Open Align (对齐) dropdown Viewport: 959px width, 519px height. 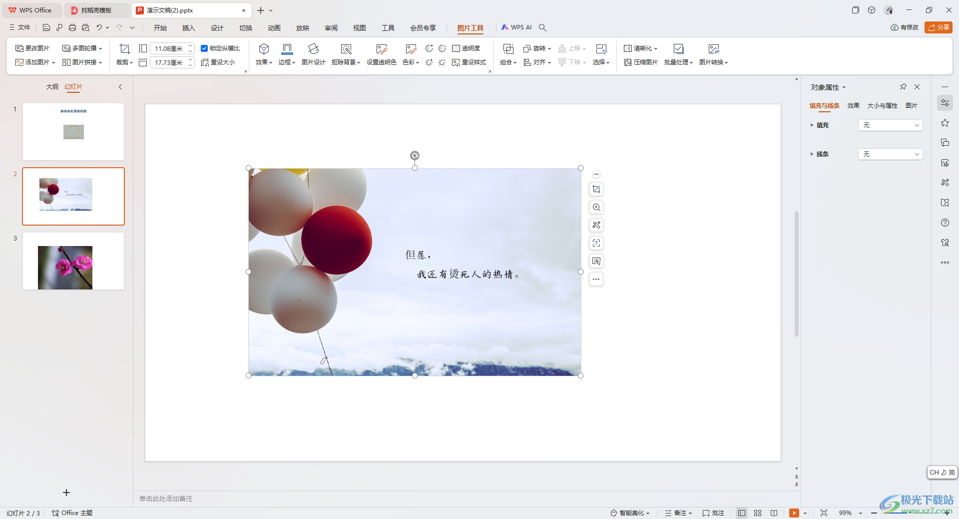pos(537,62)
